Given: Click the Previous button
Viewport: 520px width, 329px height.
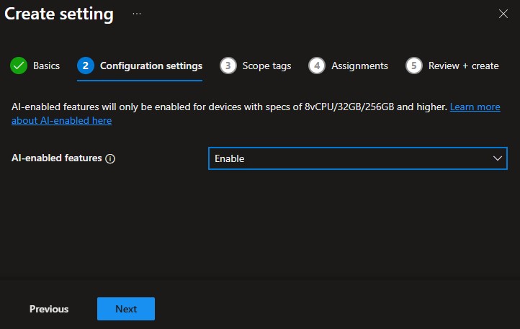Looking at the screenshot, I should pos(49,309).
